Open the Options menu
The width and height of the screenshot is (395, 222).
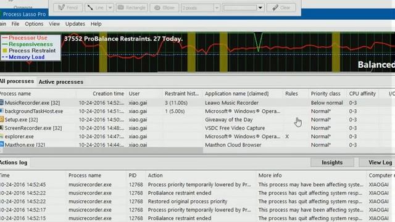pos(34,24)
